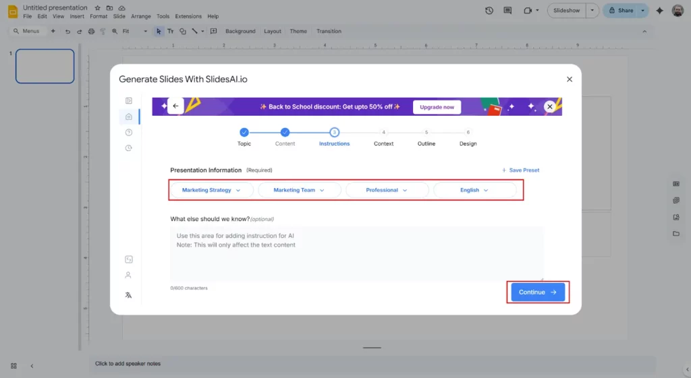Expand the Marketing Strategy dropdown
This screenshot has width=691, height=378.
pos(211,190)
